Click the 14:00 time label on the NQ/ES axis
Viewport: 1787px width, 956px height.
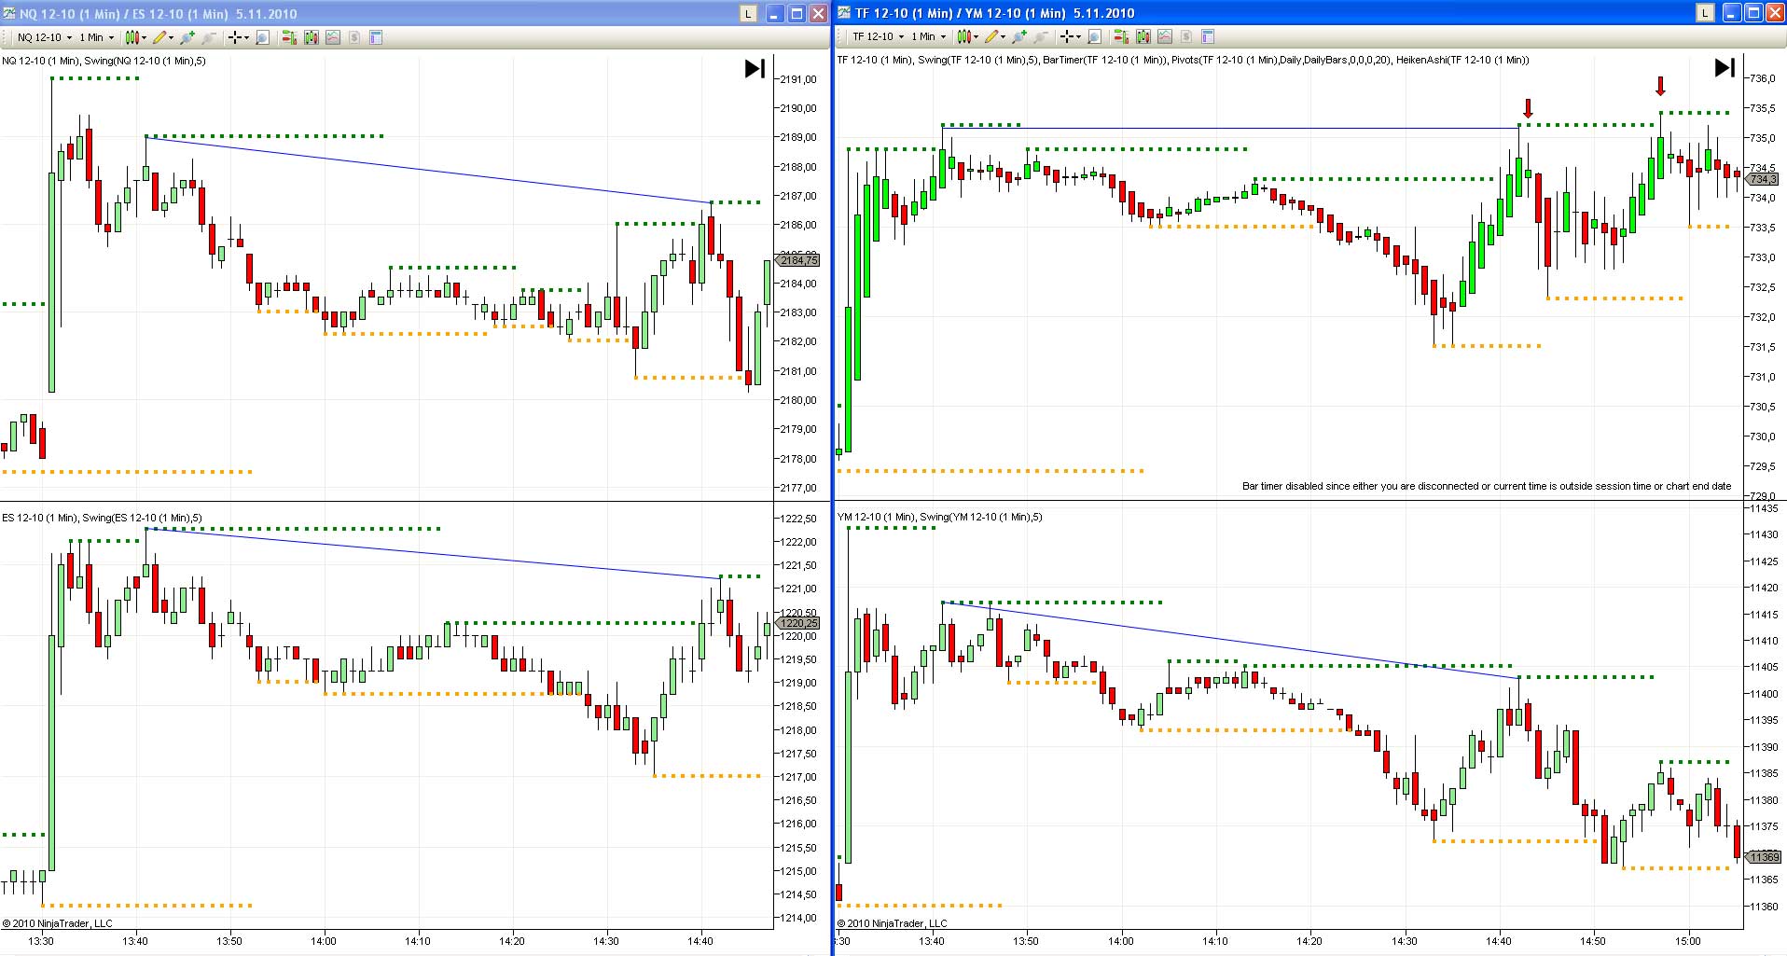(x=324, y=941)
